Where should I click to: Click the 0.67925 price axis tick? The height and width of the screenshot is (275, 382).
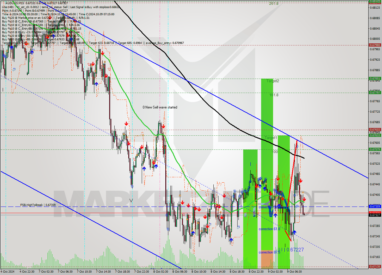pos(375,59)
